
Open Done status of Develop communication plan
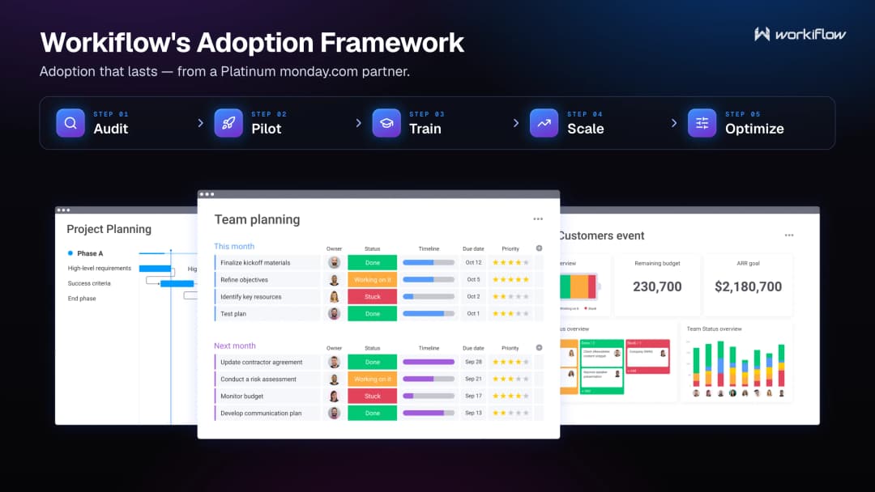(372, 413)
